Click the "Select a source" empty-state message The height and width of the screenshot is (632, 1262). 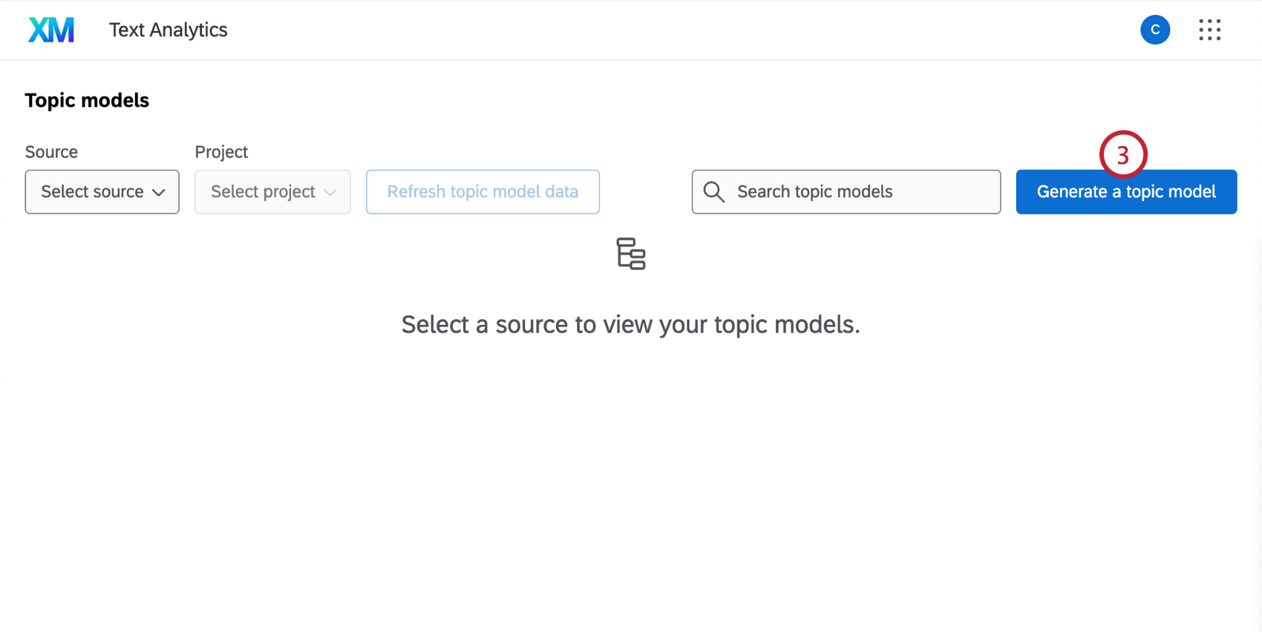(x=630, y=325)
